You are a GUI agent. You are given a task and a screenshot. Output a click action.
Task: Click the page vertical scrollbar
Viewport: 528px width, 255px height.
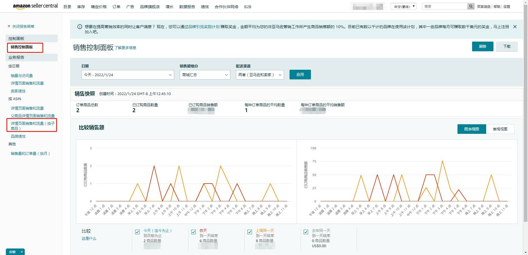525,112
